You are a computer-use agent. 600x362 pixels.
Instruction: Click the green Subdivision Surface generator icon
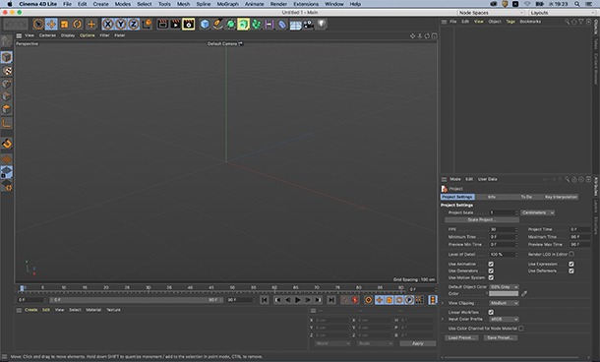[x=231, y=25]
